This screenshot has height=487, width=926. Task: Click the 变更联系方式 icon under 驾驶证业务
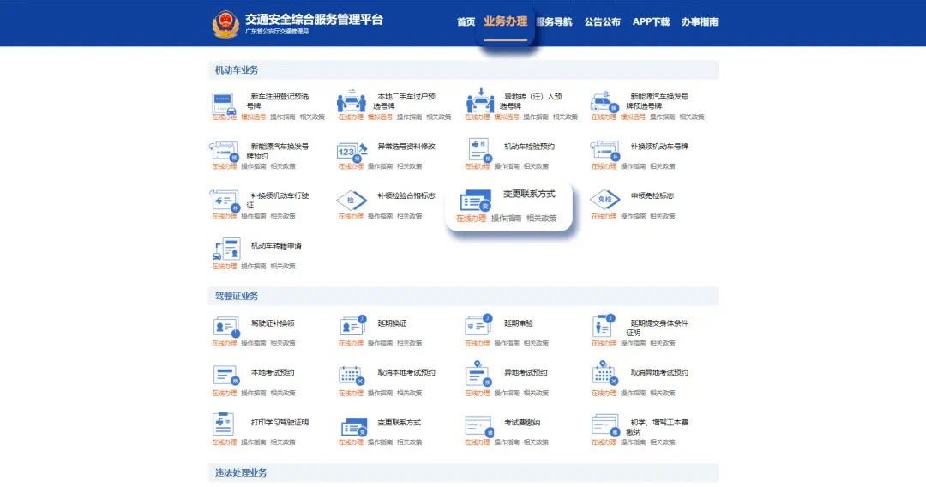point(354,427)
